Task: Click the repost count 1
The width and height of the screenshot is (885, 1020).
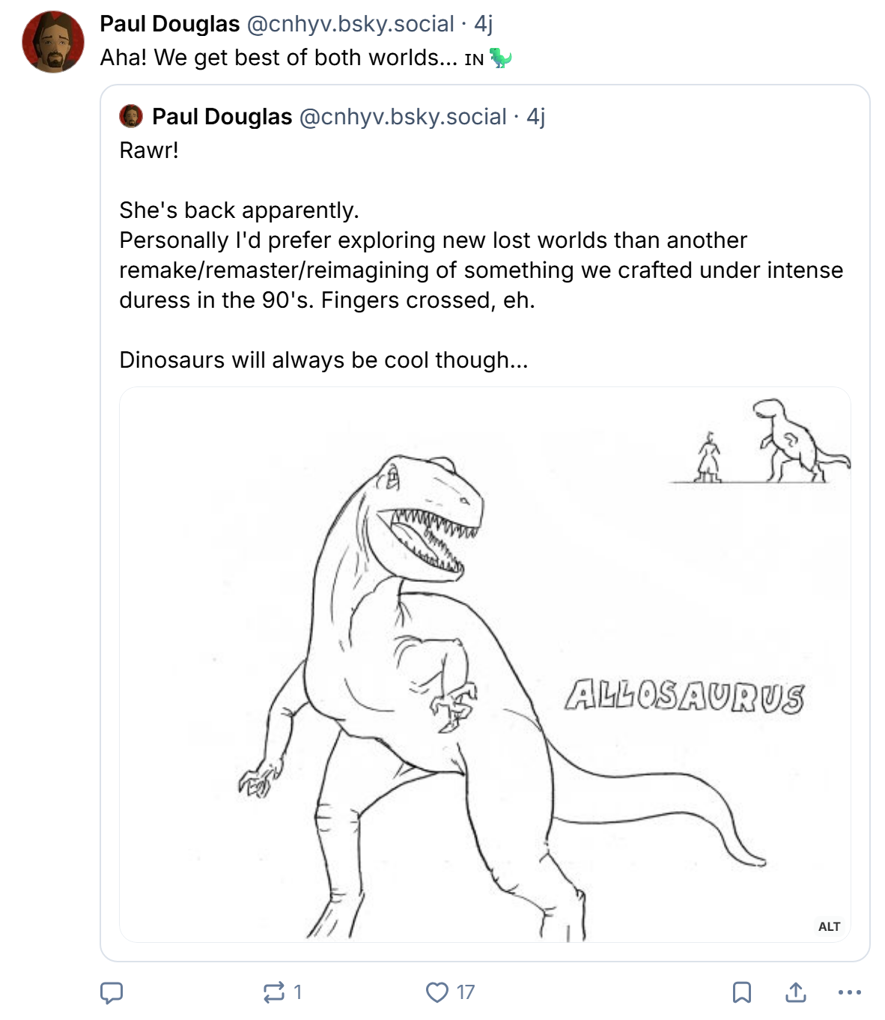Action: coord(297,992)
